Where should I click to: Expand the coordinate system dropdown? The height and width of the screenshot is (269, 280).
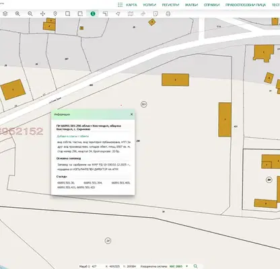click(x=186, y=266)
